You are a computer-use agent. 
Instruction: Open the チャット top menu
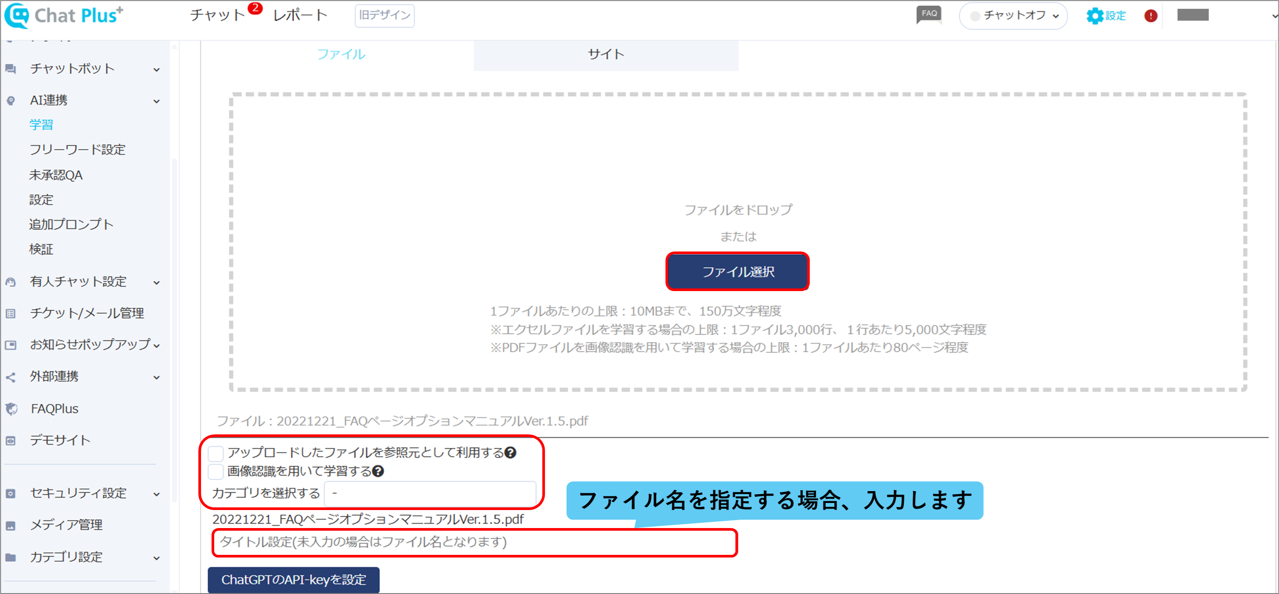(217, 15)
